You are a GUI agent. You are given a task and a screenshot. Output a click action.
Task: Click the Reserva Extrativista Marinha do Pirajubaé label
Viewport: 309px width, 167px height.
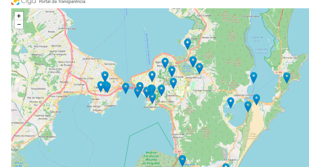[x=151, y=158]
